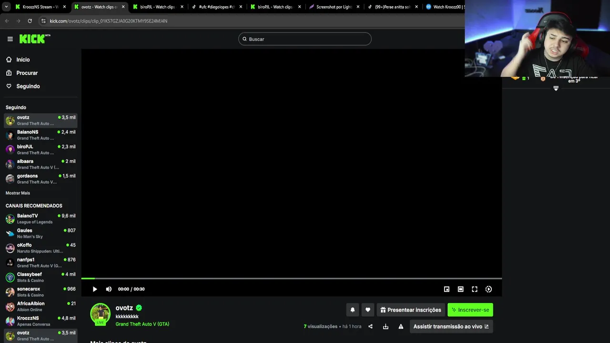Go forward in browser
Image resolution: width=610 pixels, height=343 pixels.
click(x=18, y=21)
